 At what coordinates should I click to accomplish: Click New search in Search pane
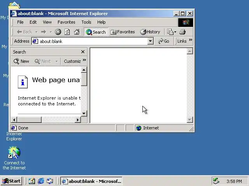click(x=21, y=61)
